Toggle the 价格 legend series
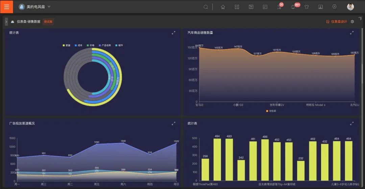365x189 pixels. 91,45
